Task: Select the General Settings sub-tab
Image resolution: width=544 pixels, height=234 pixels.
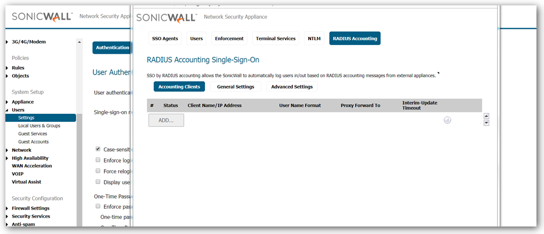Action: [x=236, y=86]
